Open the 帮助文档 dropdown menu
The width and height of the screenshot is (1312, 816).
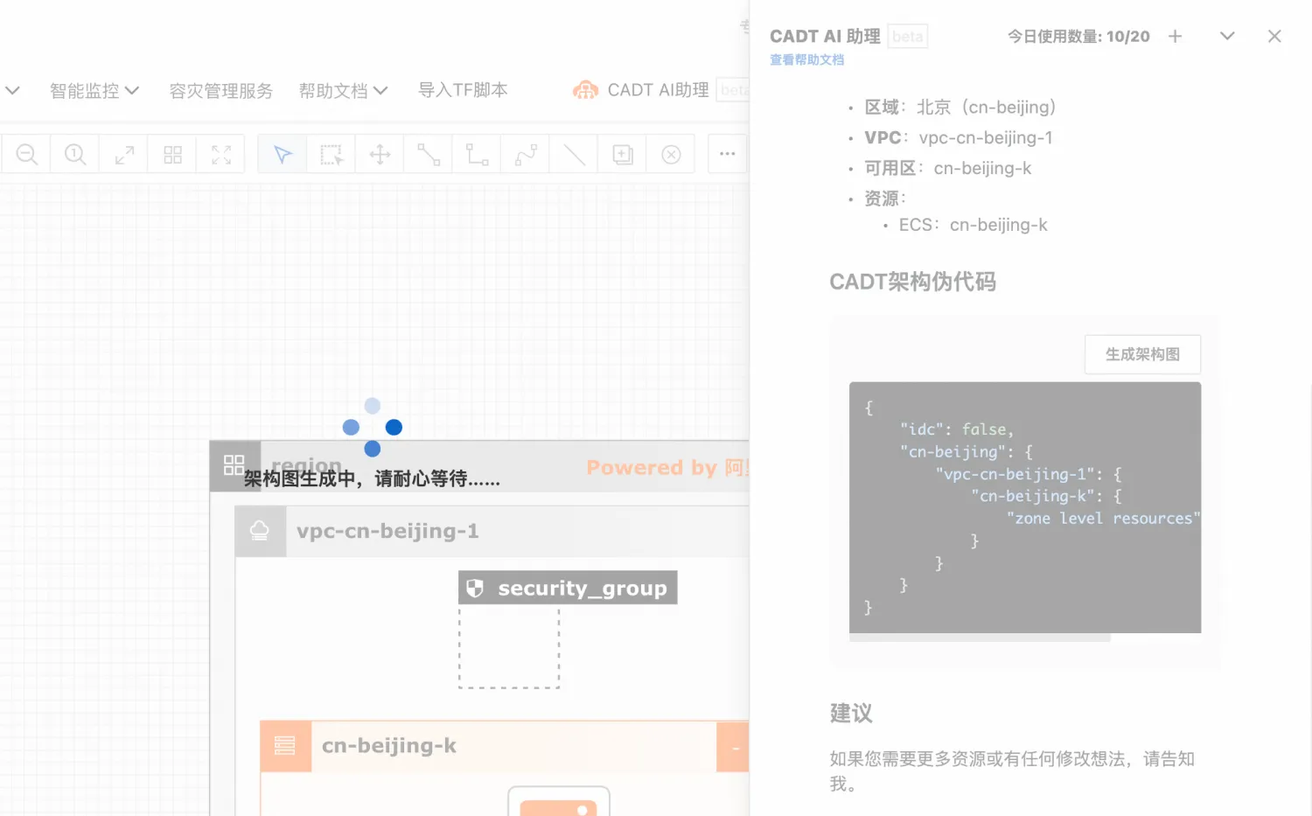pyautogui.click(x=343, y=90)
